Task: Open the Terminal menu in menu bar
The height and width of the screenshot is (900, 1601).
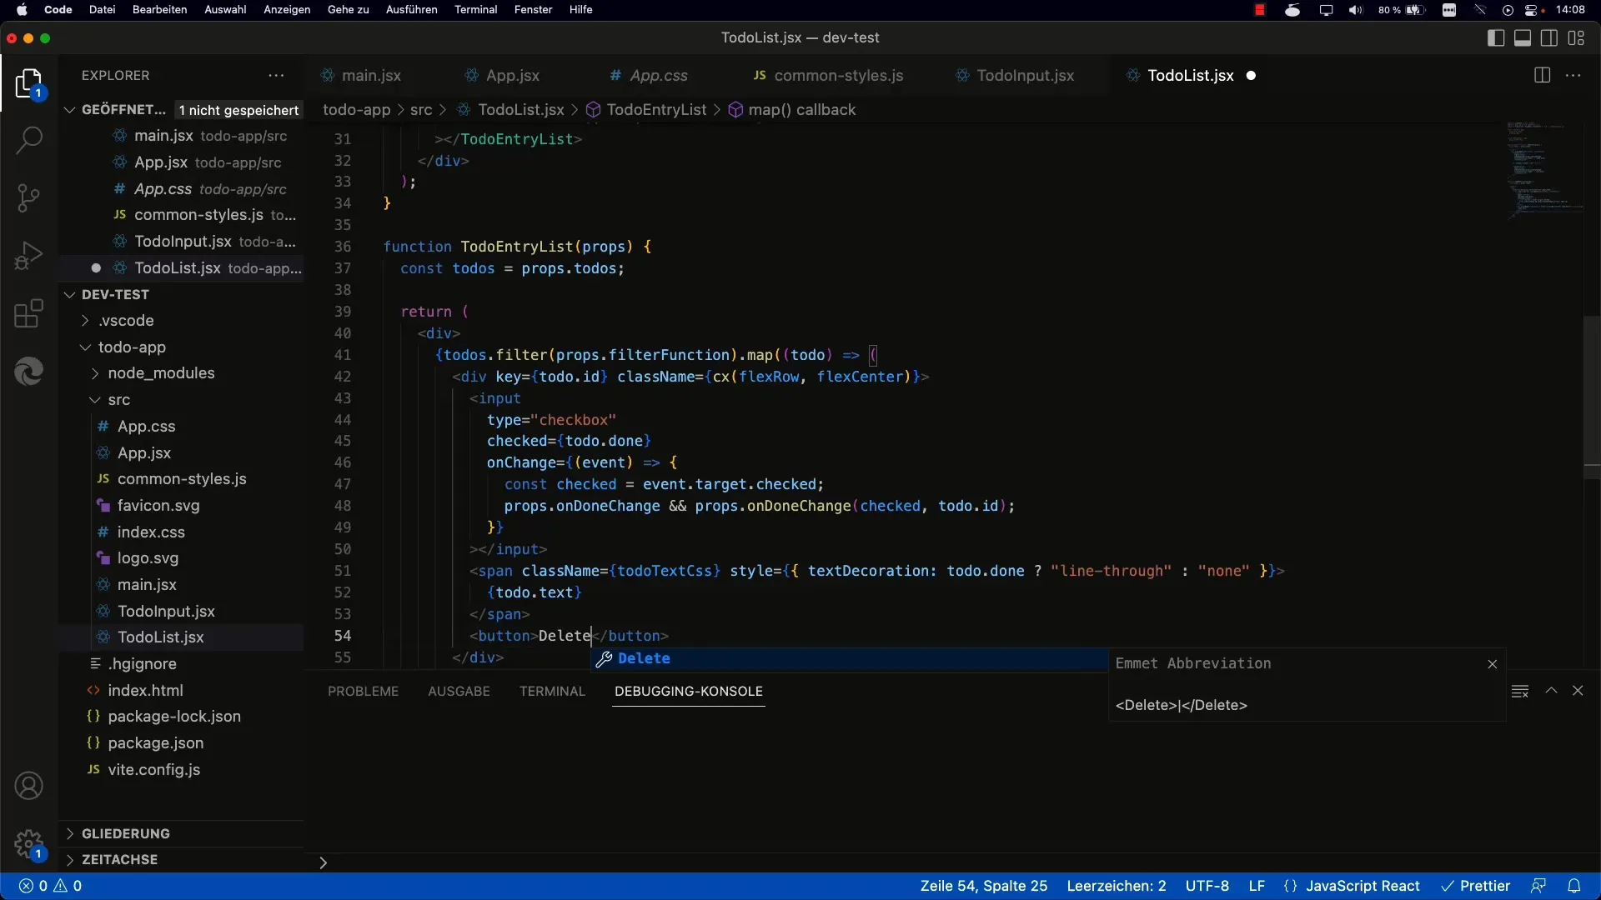Action: click(475, 10)
